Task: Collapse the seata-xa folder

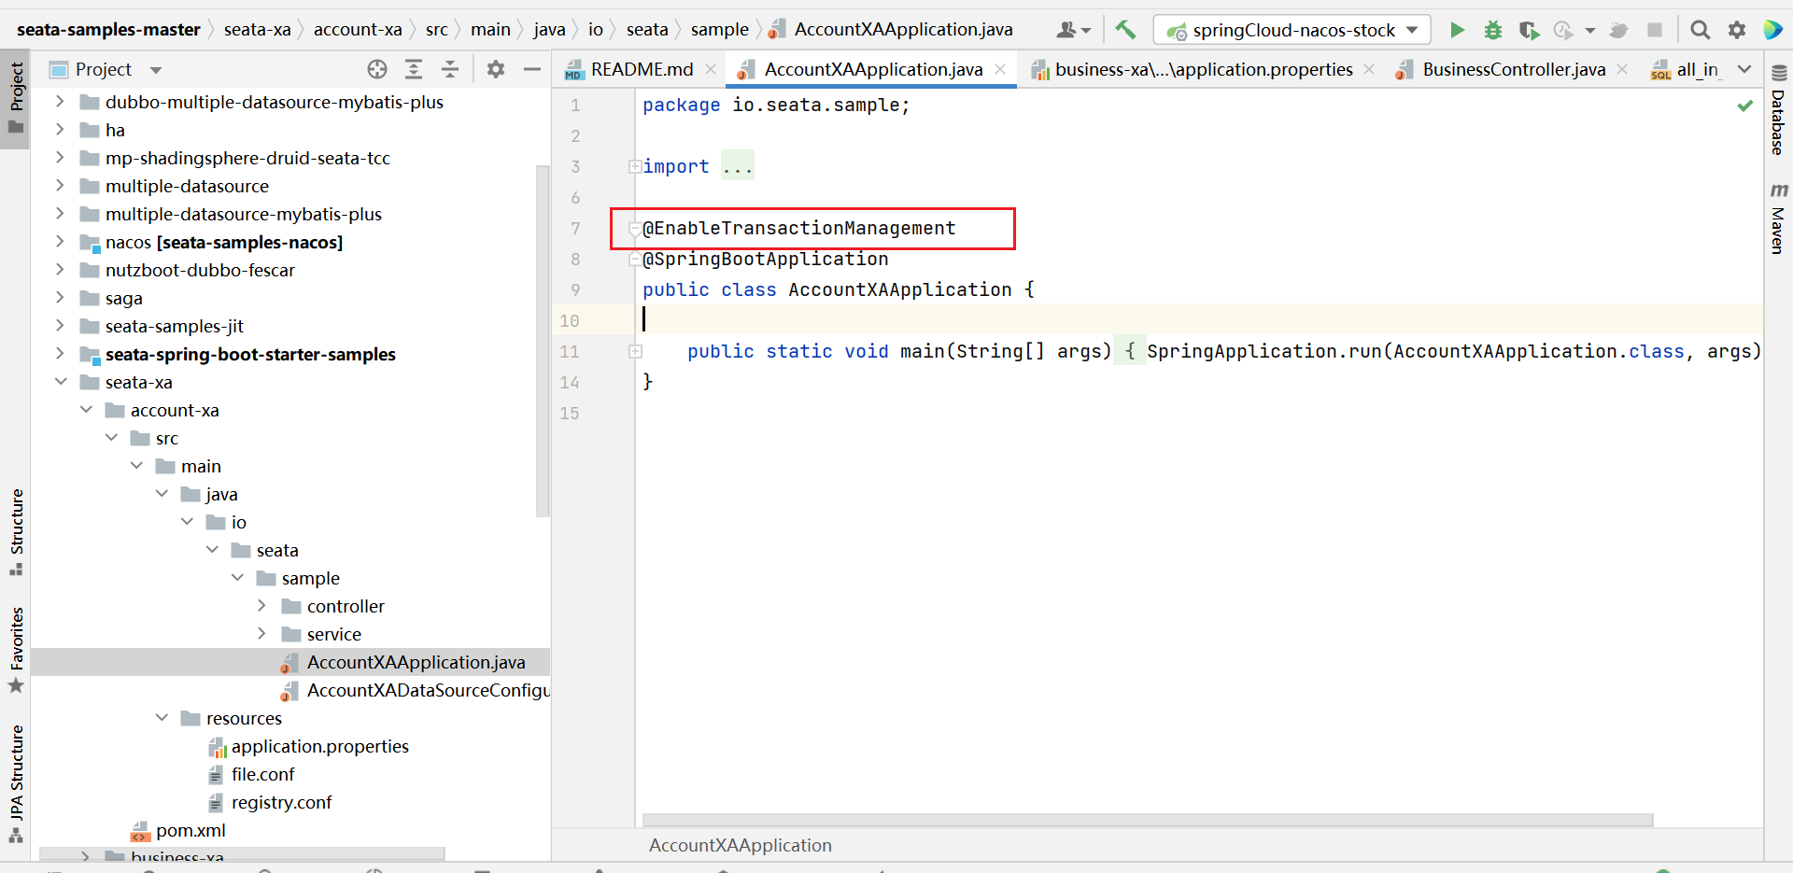Action: (x=61, y=382)
